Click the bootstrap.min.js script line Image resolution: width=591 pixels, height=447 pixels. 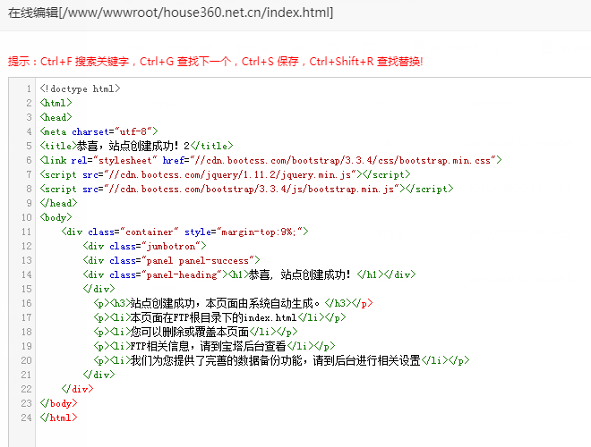246,189
